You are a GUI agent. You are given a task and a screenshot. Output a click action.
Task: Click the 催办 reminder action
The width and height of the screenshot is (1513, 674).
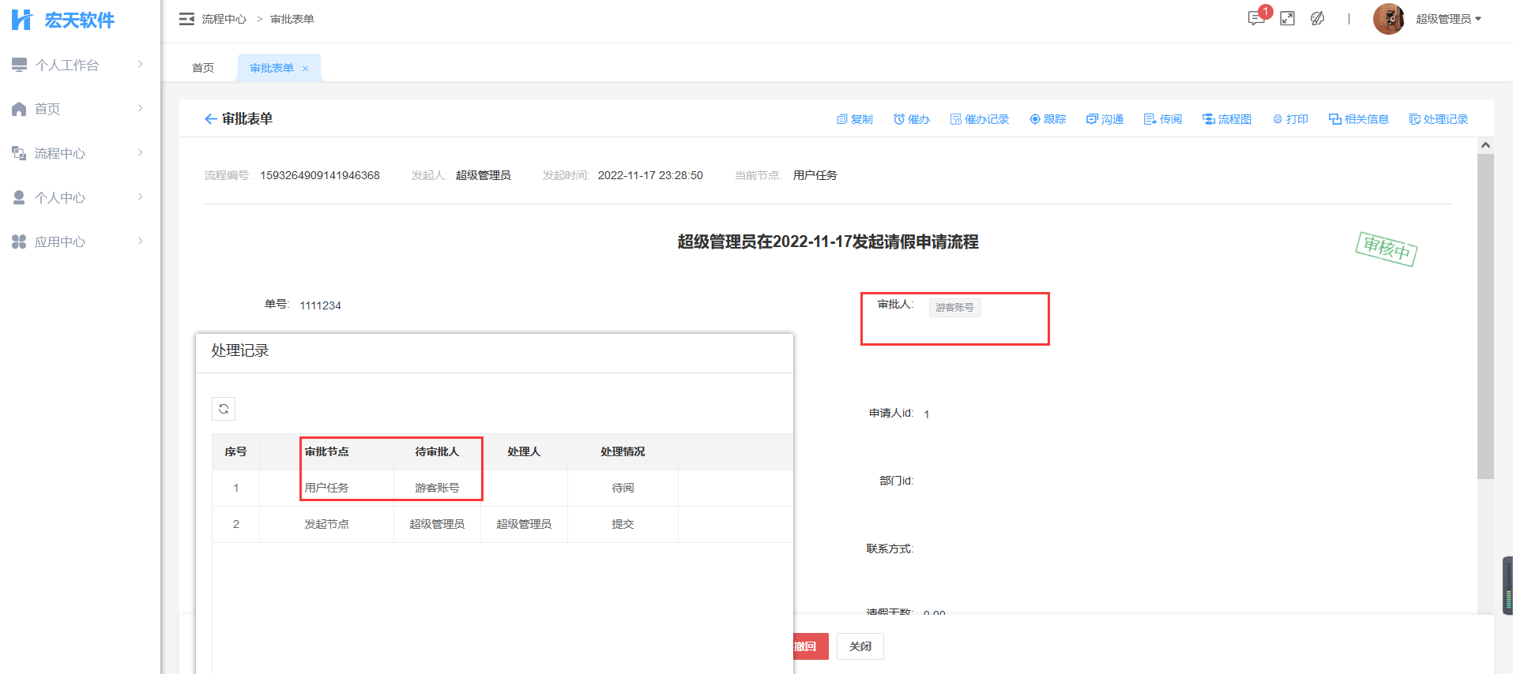click(911, 119)
